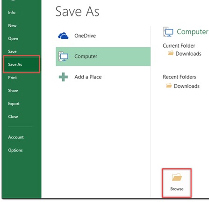Select New in the backstage menu
Image resolution: width=209 pixels, height=202 pixels.
pos(12,25)
